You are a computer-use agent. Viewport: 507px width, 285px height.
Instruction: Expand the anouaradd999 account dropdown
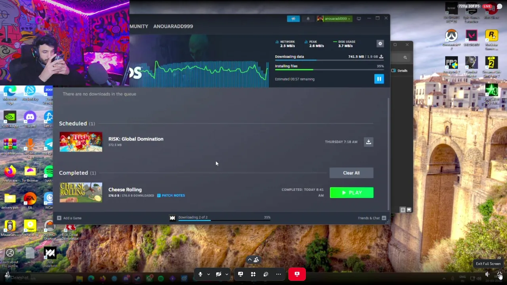tap(334, 19)
